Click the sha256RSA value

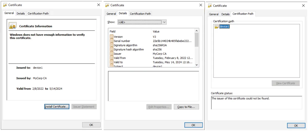160,45
